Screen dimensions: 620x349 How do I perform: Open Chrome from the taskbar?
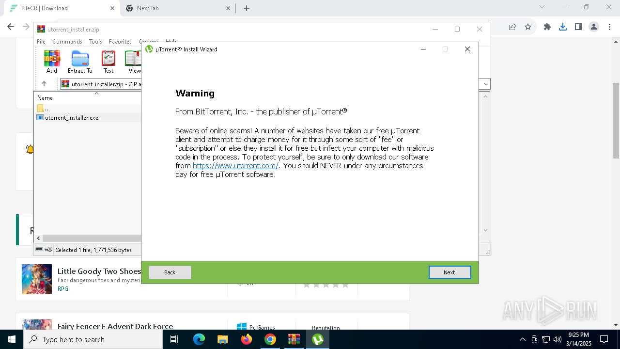(x=270, y=339)
